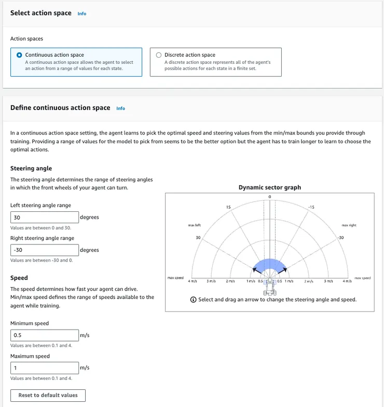This screenshot has height=407, width=384.
Task: Click the Minimum speed input field
Action: (45, 335)
